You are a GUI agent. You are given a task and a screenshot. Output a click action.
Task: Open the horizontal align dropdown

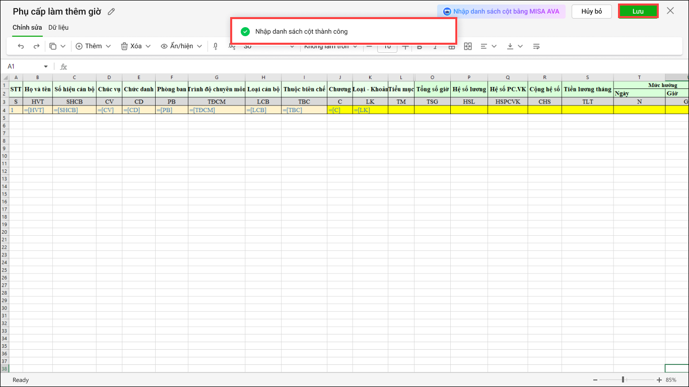pos(488,46)
